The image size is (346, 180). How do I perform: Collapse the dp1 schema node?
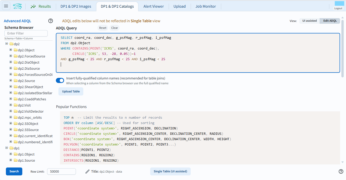[7, 148]
